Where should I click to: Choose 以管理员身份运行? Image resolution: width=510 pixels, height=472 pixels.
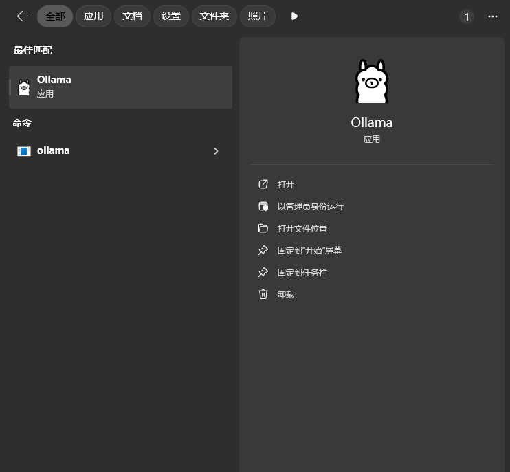tap(310, 207)
